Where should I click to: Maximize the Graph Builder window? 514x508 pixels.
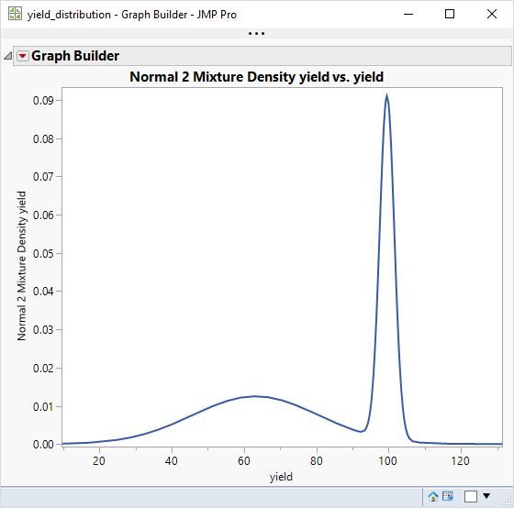point(450,14)
